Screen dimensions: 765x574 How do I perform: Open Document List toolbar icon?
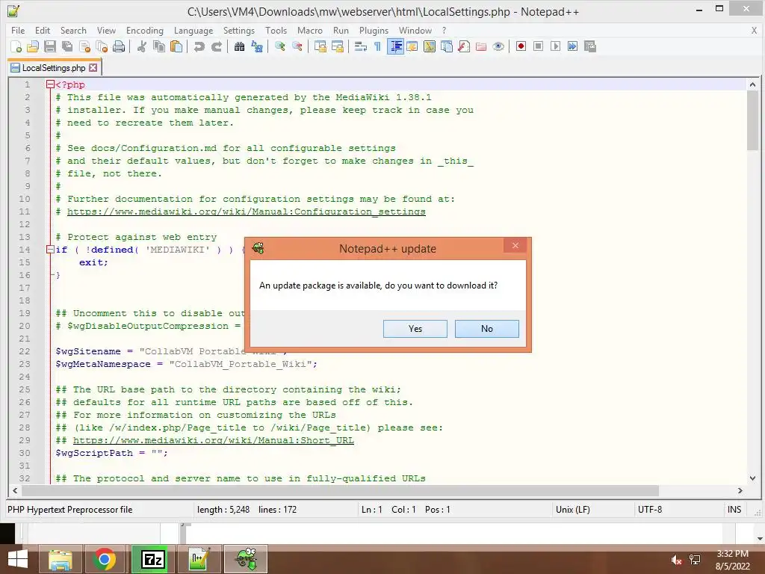coord(447,46)
